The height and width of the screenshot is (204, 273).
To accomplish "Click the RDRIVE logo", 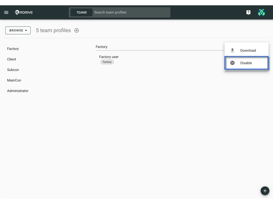I will [x=23, y=12].
